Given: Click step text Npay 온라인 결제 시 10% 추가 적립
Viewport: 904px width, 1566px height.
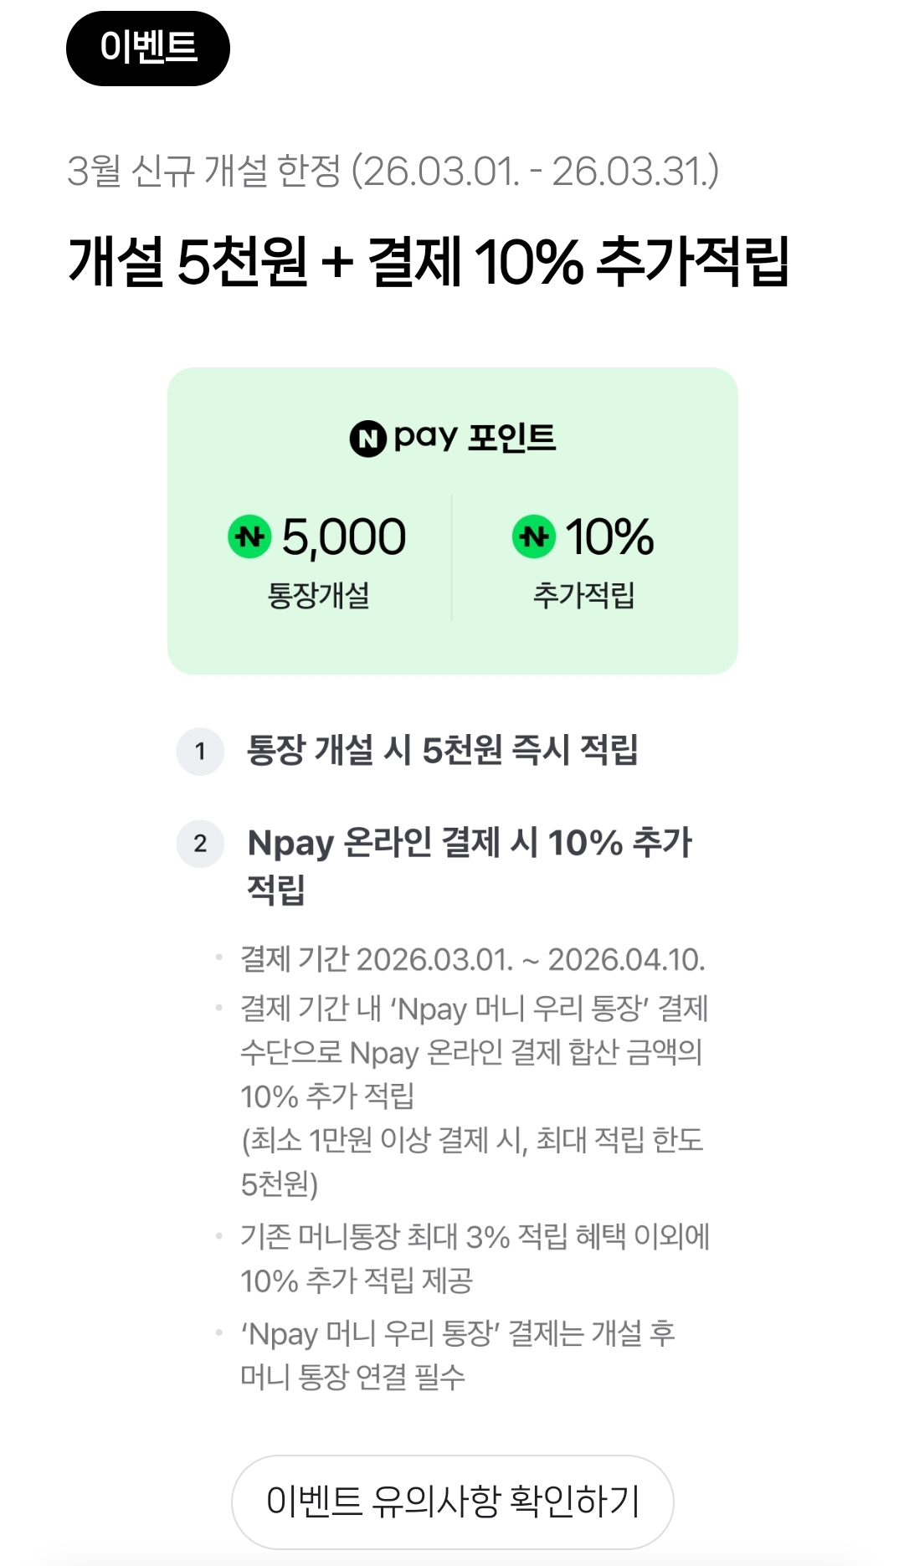Looking at the screenshot, I should coord(469,864).
